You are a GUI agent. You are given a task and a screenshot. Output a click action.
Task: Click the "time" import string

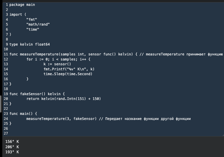coord(33,29)
